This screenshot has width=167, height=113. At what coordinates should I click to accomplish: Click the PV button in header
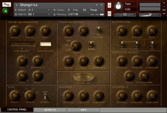[x=164, y=14]
